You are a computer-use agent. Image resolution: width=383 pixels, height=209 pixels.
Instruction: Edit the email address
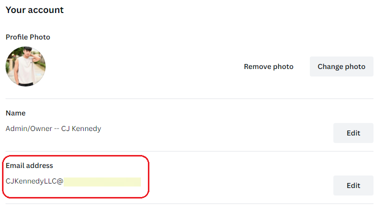(353, 185)
